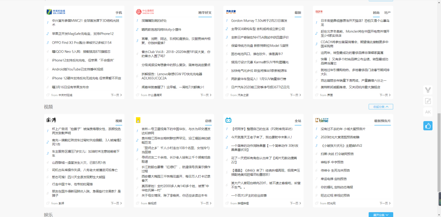441x217 pixels.
Task: Open 《小破孩大状元》主题曲MV2 link
Action: tap(341, 146)
